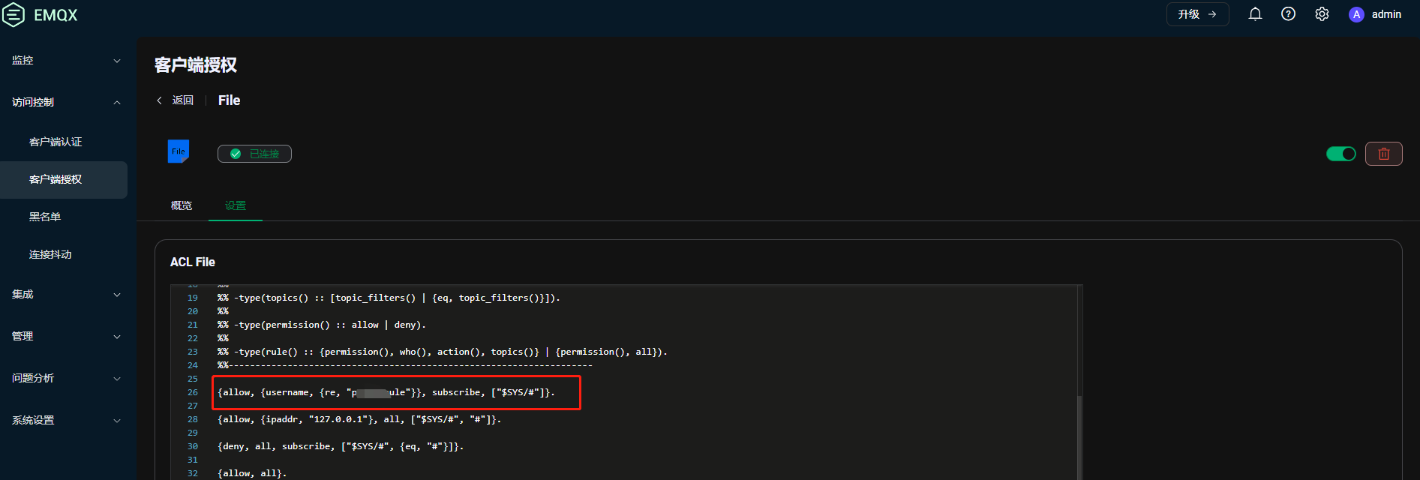
Task: Switch to the 概览 tab
Action: [181, 205]
